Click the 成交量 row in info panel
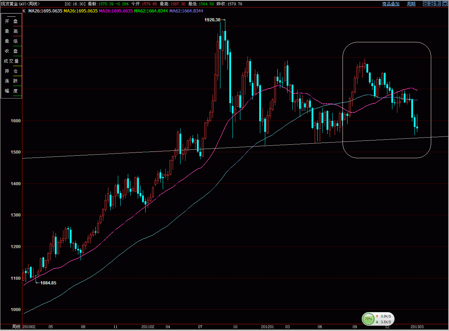Viewport: 449px width, 331px height. click(11, 61)
